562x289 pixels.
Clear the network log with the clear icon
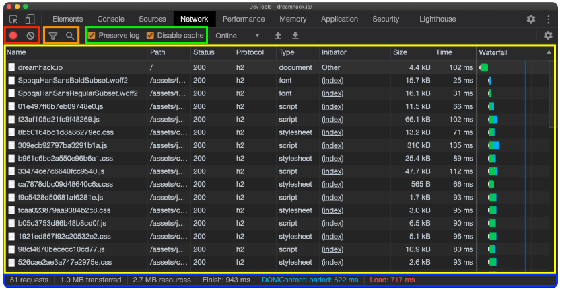(30, 35)
